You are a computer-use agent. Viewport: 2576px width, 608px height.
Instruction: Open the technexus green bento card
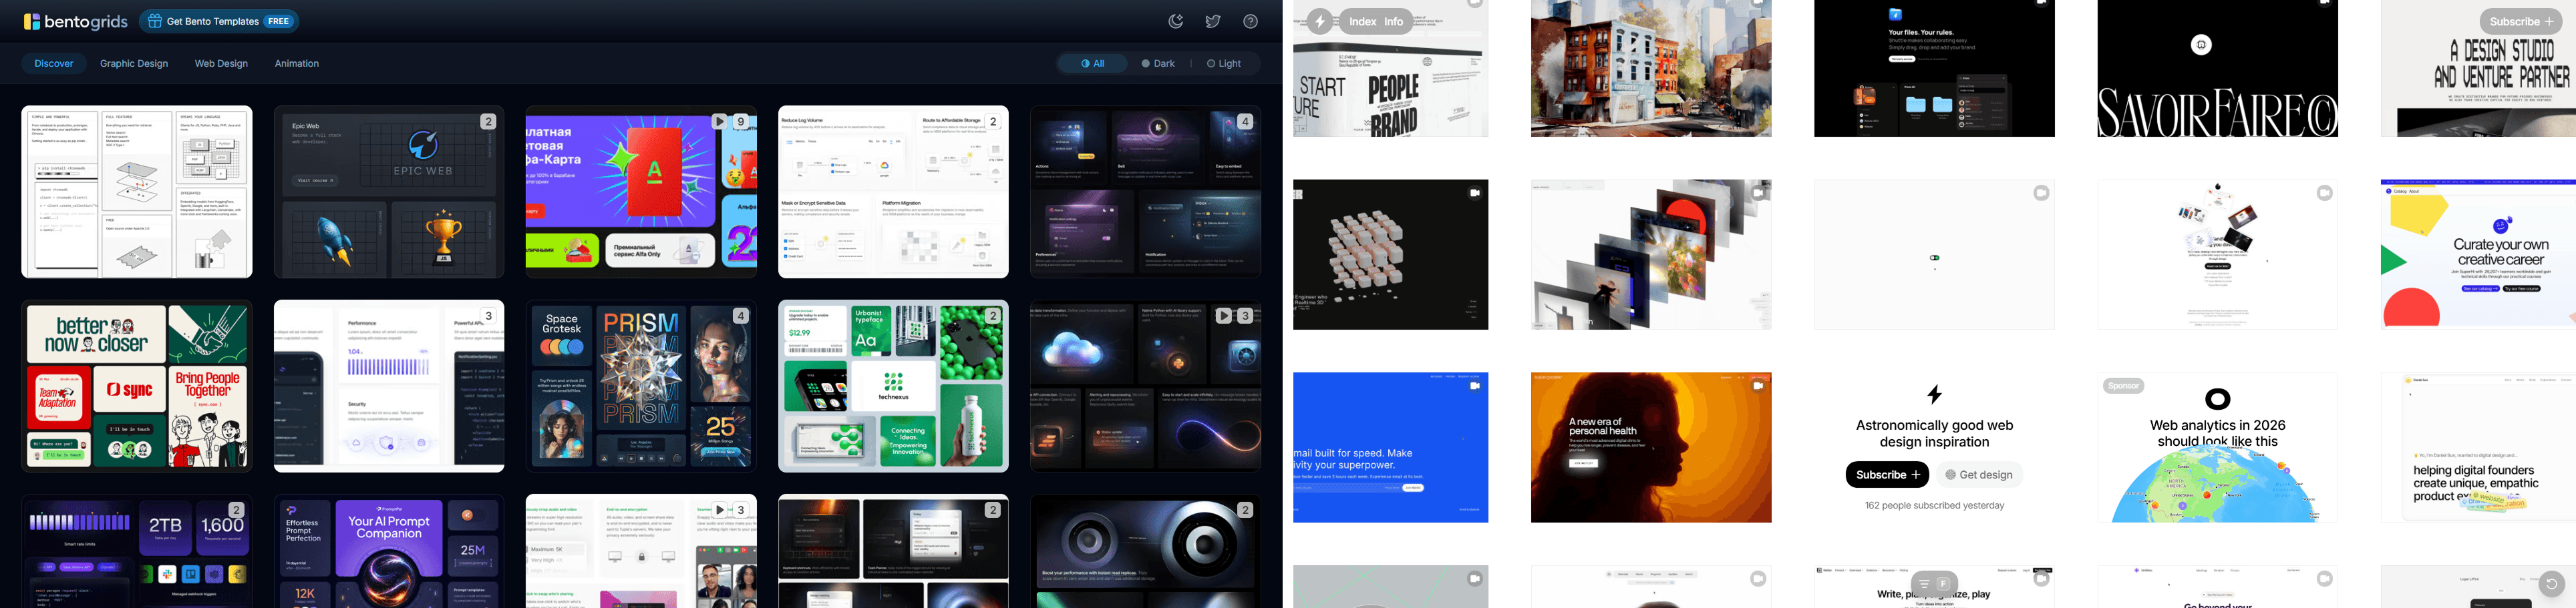tap(893, 385)
